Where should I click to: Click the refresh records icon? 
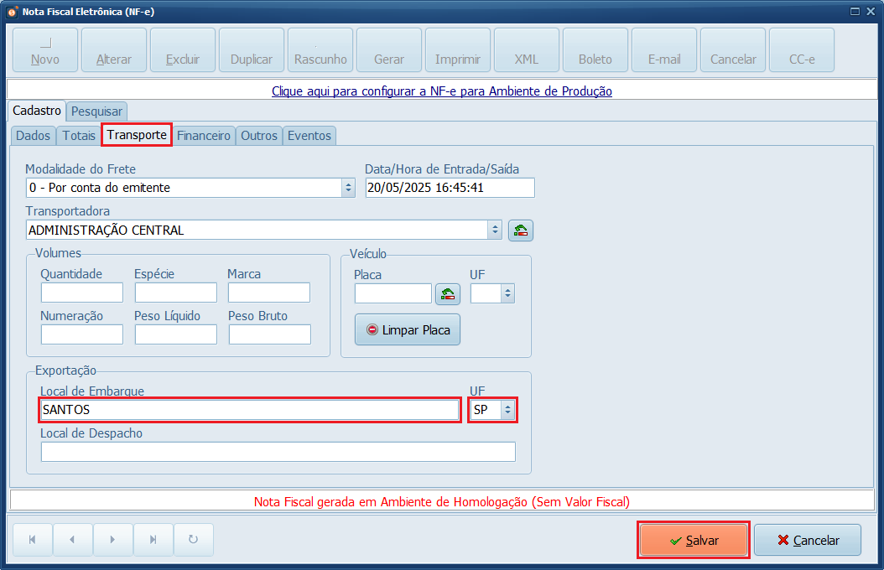coord(194,540)
